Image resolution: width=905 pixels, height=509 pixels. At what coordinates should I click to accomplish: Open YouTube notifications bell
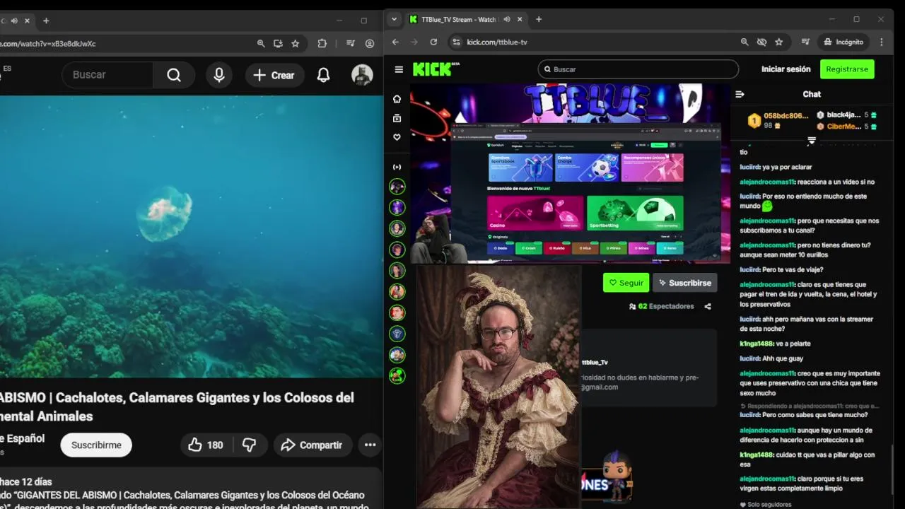tap(323, 75)
